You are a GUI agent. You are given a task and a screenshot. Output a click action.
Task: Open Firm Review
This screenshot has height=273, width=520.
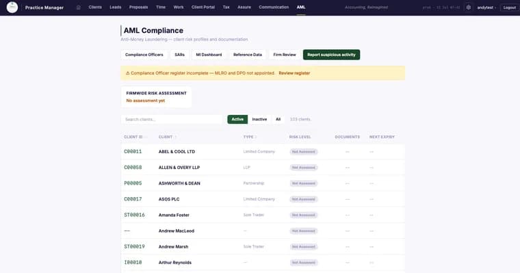[x=285, y=55]
